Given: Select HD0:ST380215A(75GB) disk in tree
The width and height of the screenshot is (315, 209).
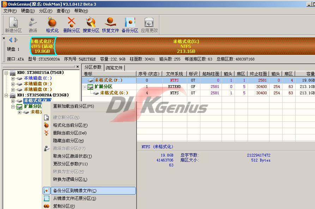Looking at the screenshot, I should (x=40, y=72).
